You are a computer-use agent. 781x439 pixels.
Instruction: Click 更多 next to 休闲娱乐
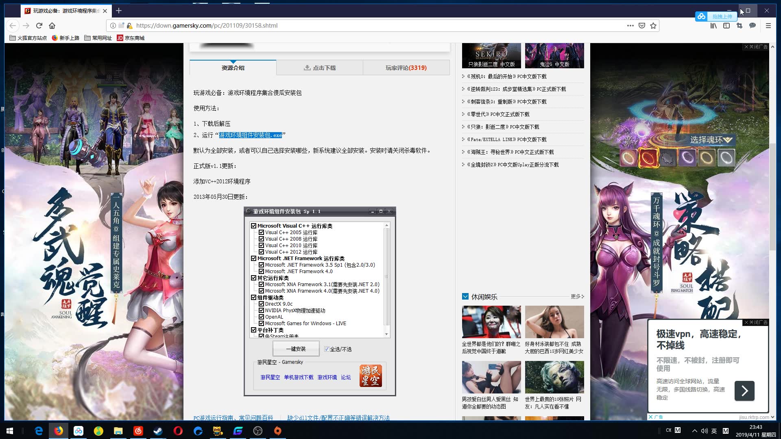[577, 296]
